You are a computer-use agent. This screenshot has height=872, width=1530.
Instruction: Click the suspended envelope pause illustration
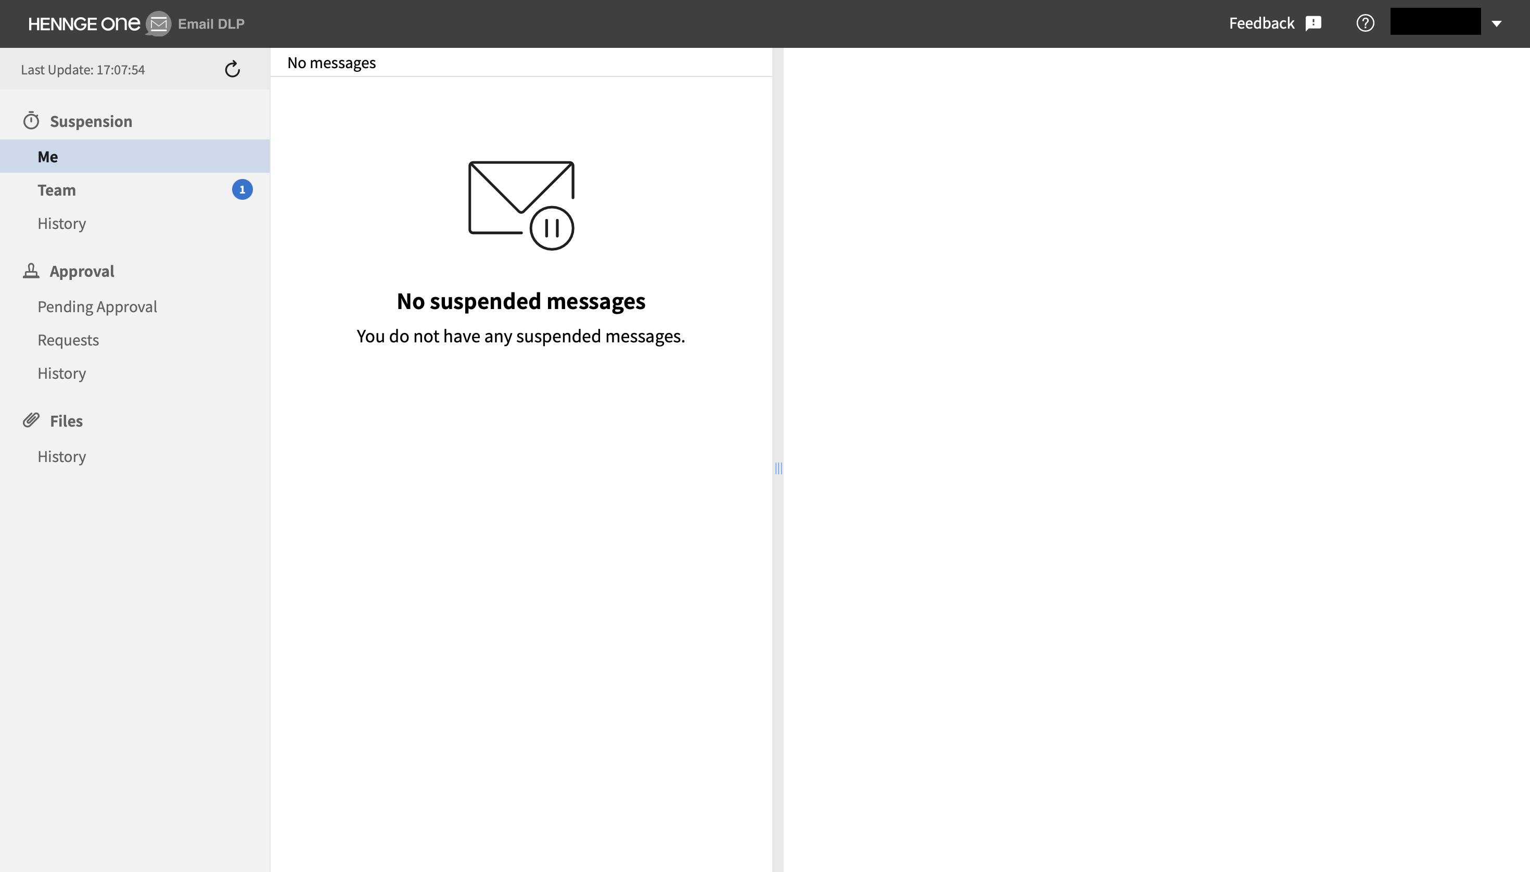tap(521, 206)
